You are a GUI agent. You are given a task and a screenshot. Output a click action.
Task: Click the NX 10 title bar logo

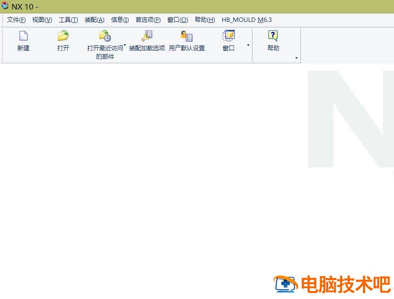click(5, 5)
